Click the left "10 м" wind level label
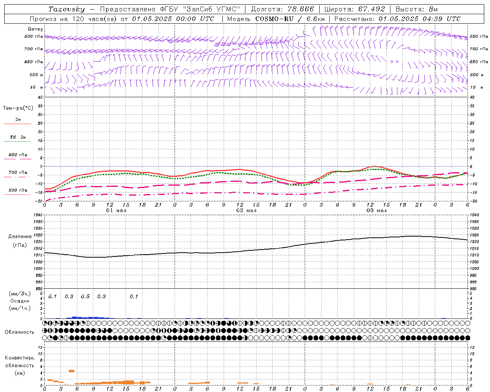Screen dimensions: 490x392 [x=37, y=87]
